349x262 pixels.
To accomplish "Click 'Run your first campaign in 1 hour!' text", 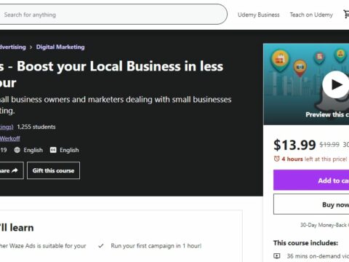I will pyautogui.click(x=156, y=246).
